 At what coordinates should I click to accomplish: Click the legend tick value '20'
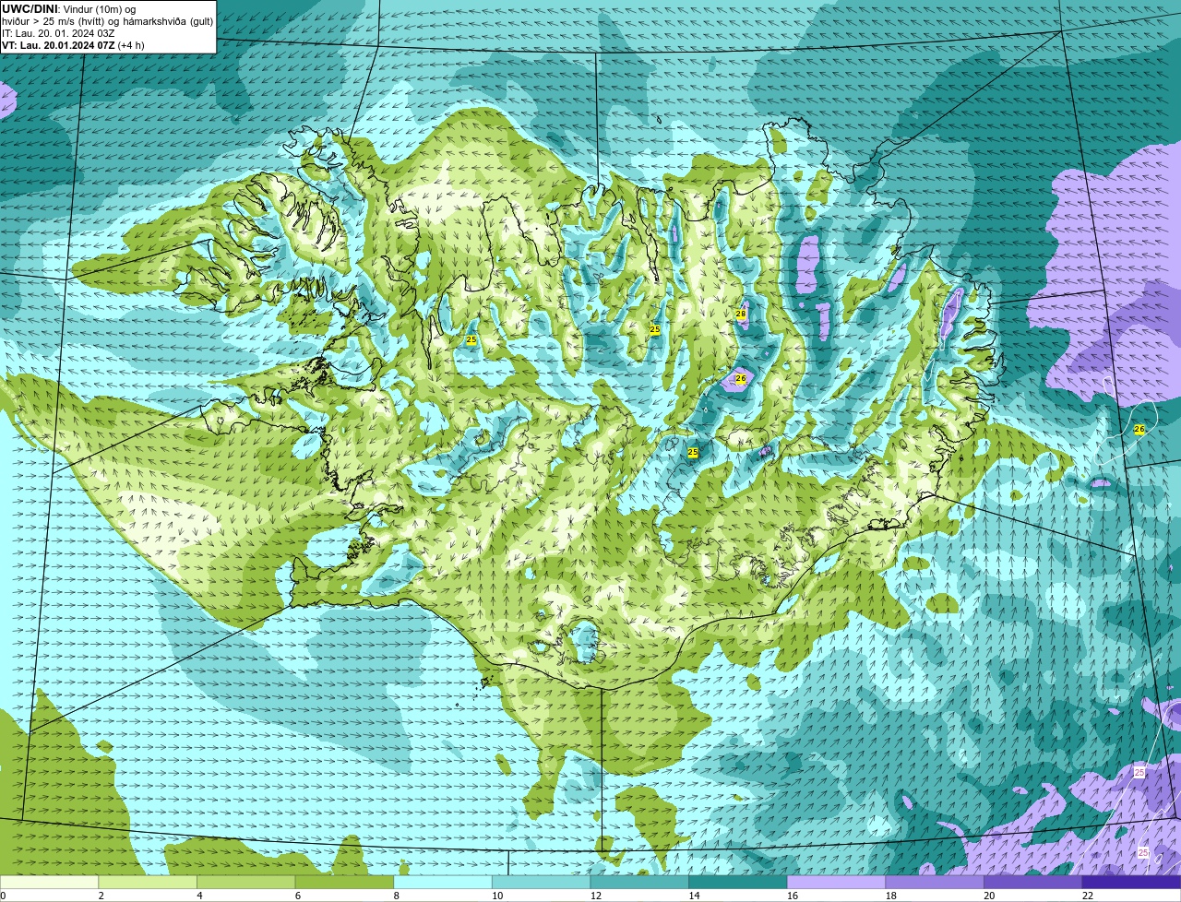989,896
